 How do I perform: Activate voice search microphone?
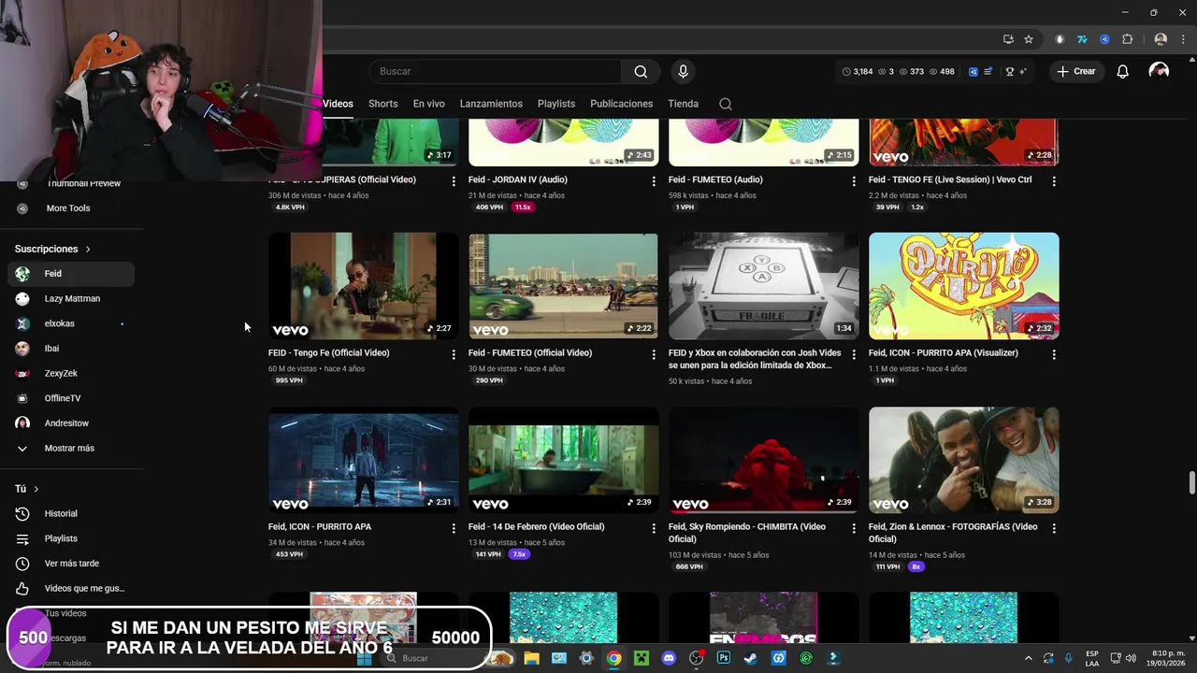[x=683, y=71]
